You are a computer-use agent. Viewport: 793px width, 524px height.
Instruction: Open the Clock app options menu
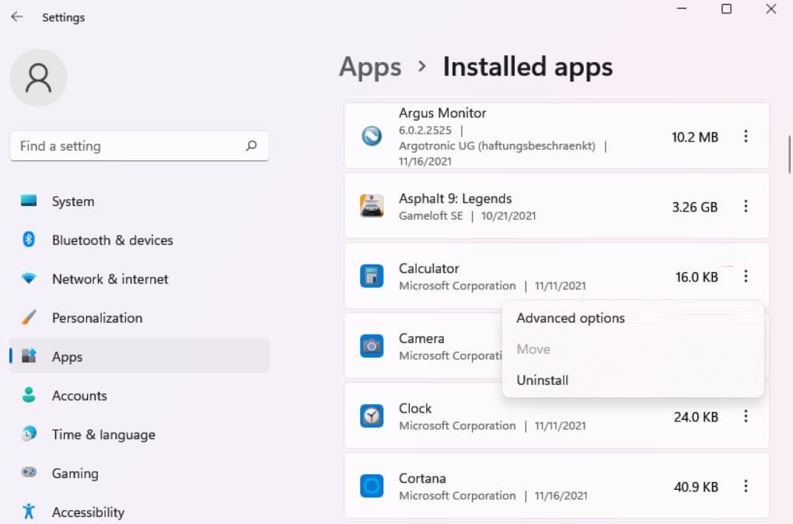(746, 417)
